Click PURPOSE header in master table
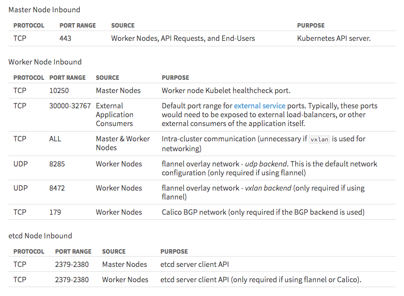The width and height of the screenshot is (404, 296). 311,26
